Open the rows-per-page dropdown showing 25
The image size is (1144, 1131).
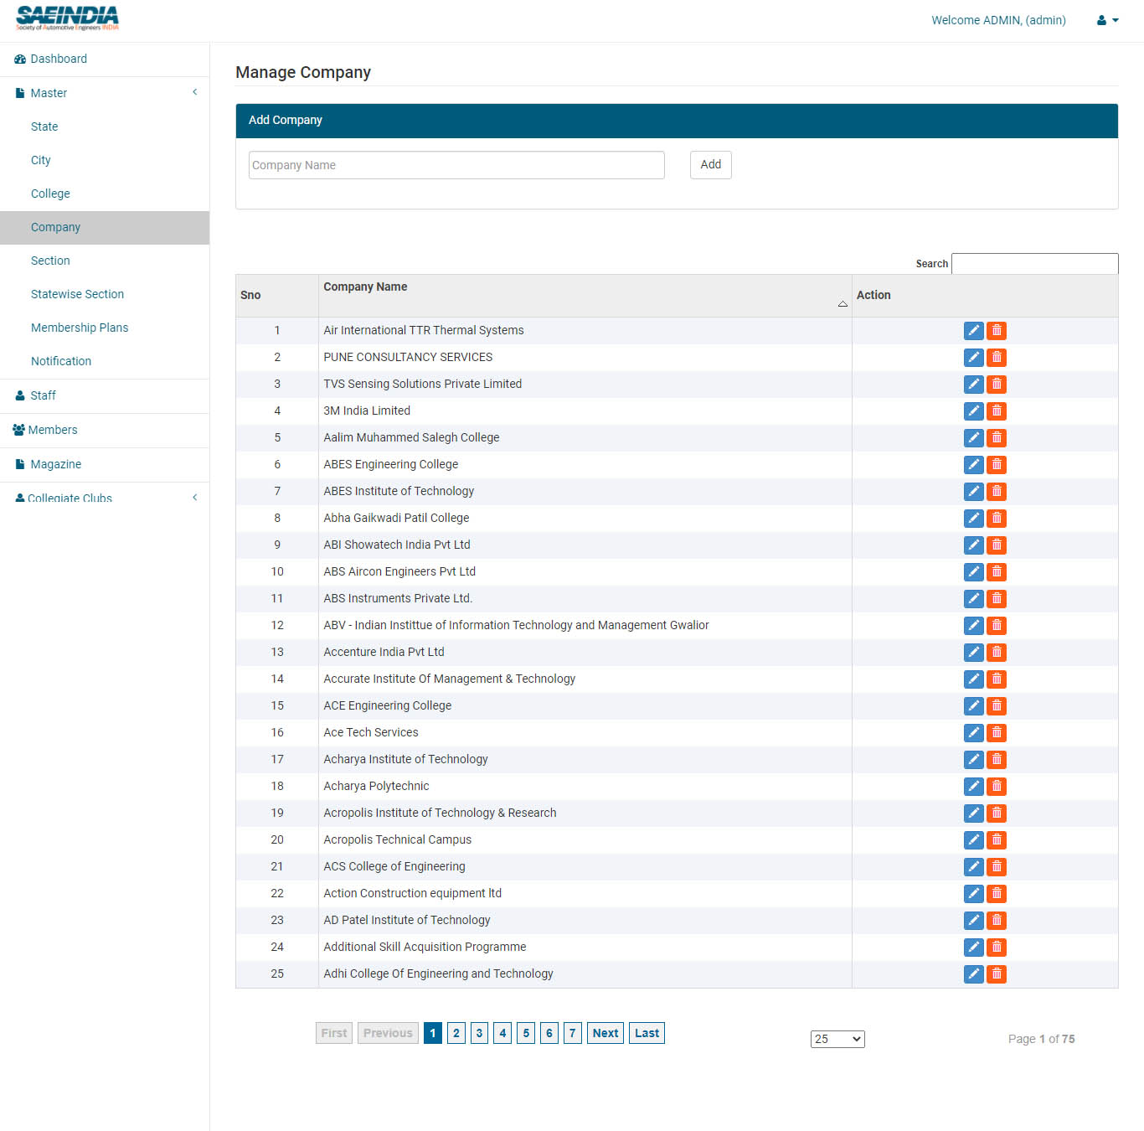(x=837, y=1039)
